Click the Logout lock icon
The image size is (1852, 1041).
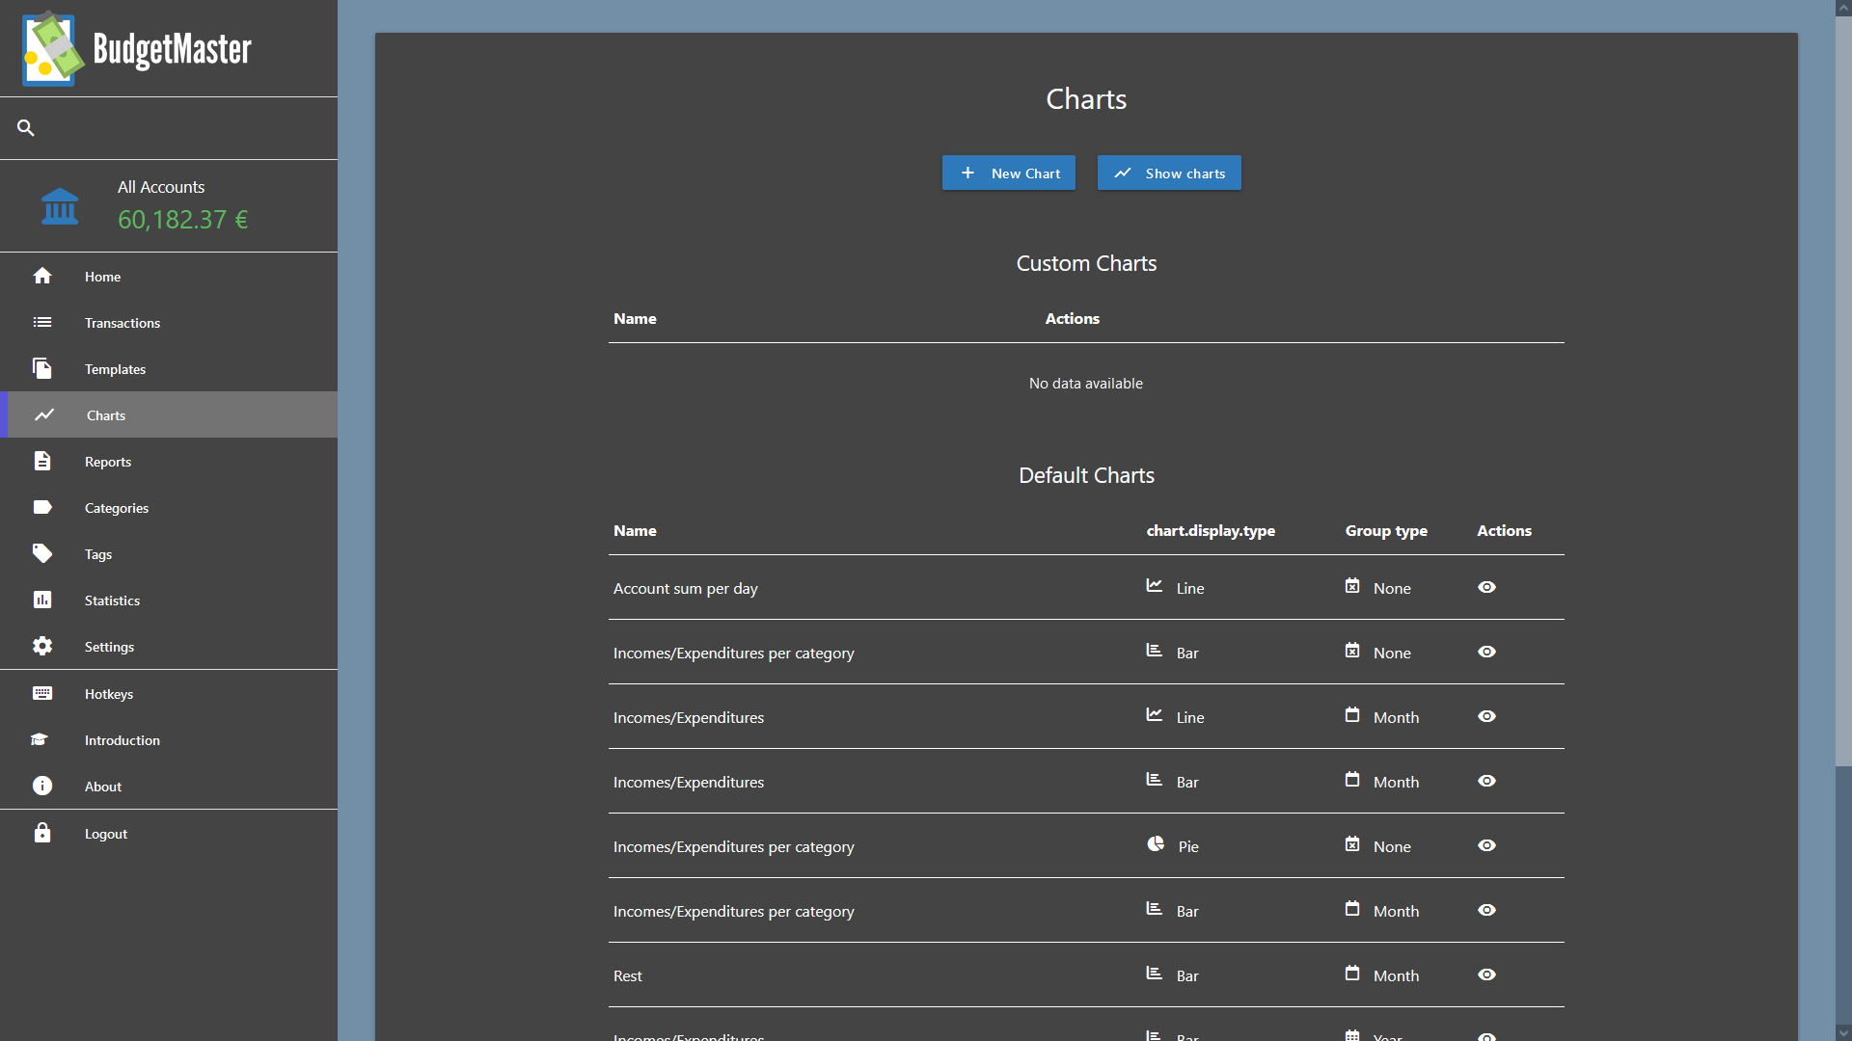[x=42, y=833]
